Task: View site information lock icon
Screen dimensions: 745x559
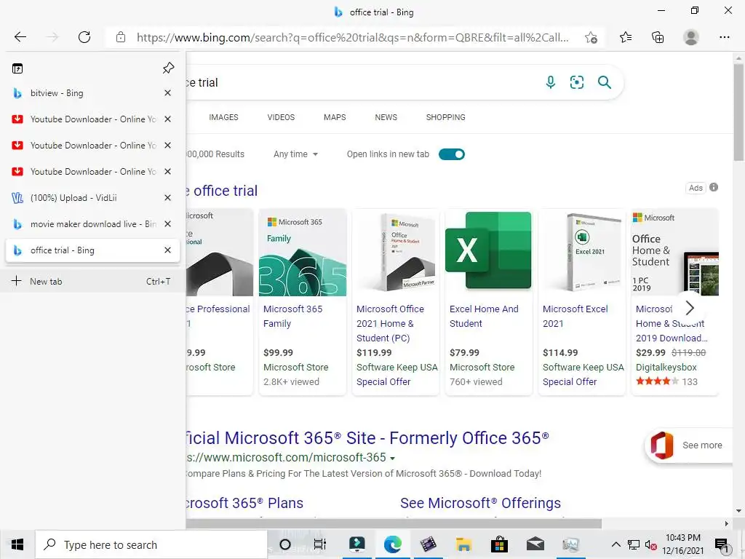Action: [121, 37]
